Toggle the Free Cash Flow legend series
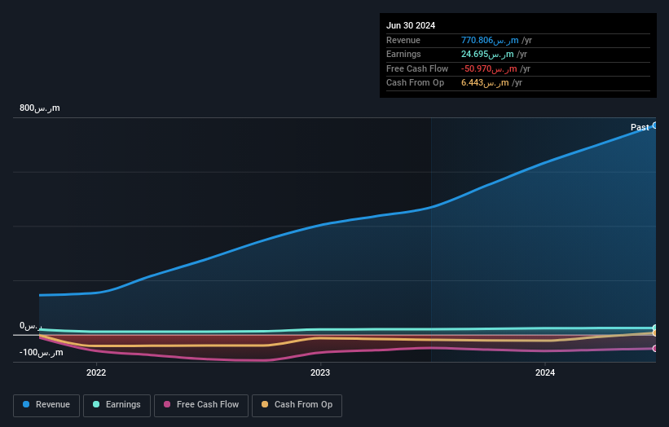The height and width of the screenshot is (427, 669). point(201,405)
